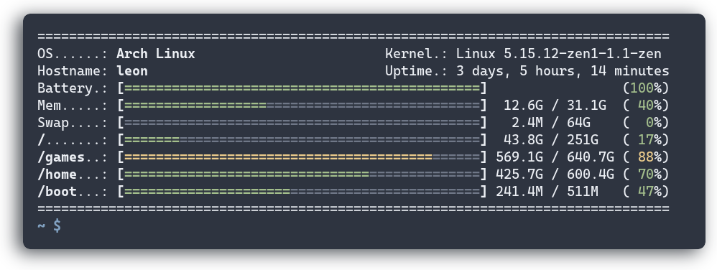717x270 pixels.
Task: Click the root partition usage bar
Action: coord(302,140)
